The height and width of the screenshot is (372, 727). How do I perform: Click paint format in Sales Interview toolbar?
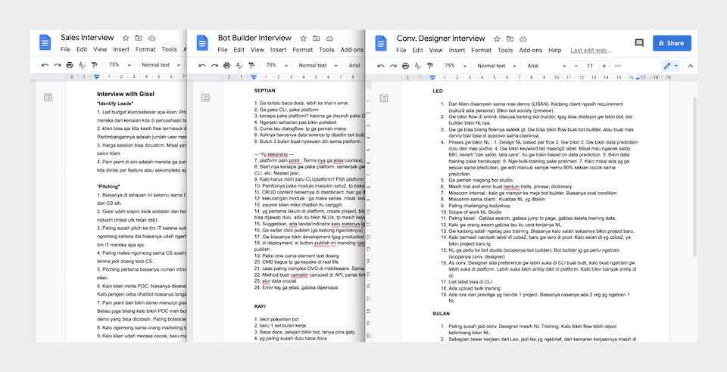[x=95, y=65]
